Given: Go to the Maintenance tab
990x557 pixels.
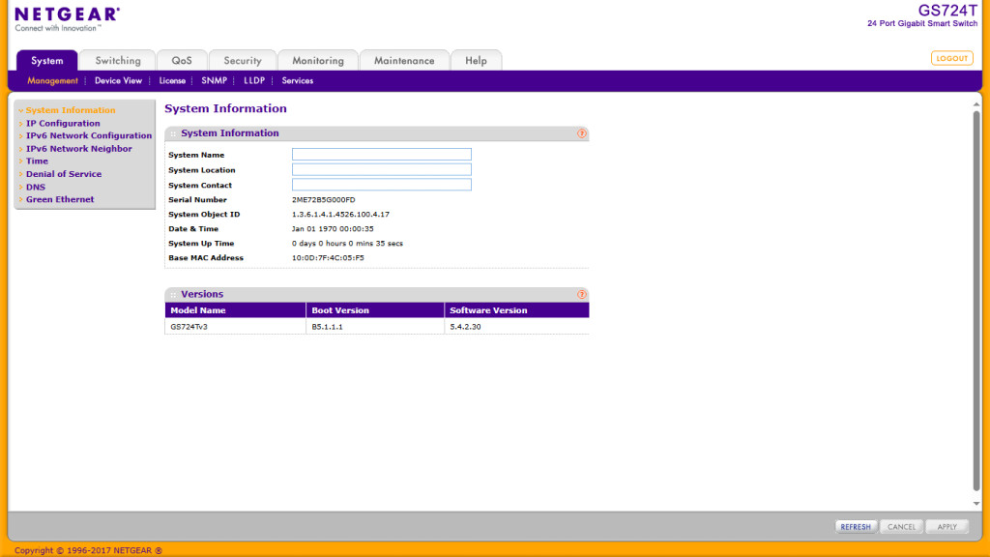Looking at the screenshot, I should (x=404, y=61).
